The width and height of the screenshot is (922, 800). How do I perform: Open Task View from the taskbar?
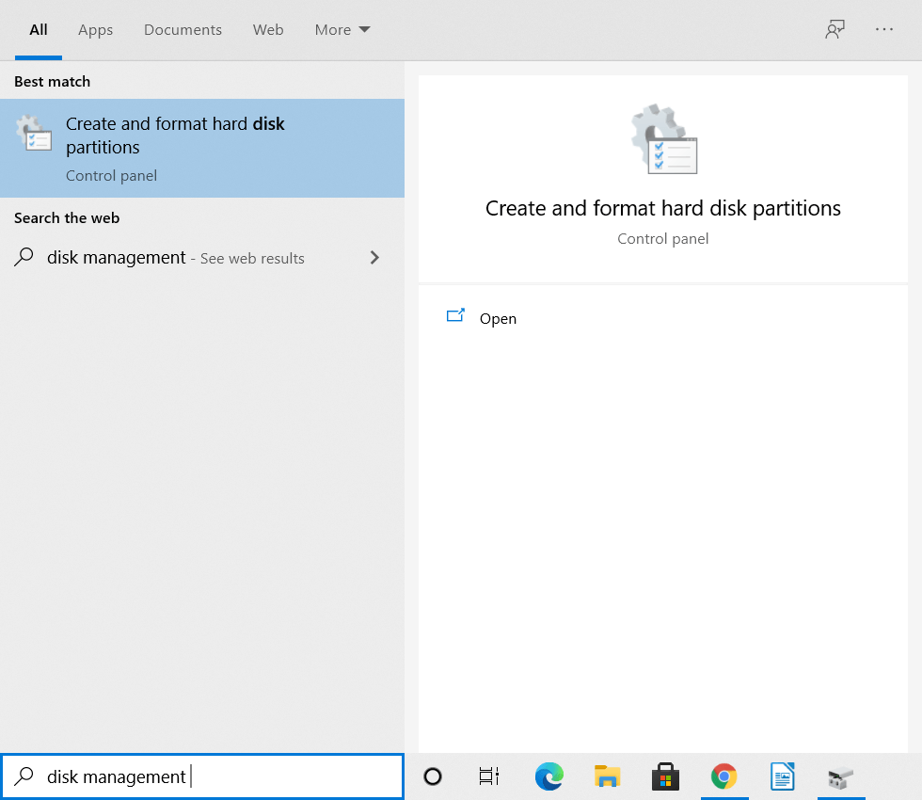tap(488, 776)
